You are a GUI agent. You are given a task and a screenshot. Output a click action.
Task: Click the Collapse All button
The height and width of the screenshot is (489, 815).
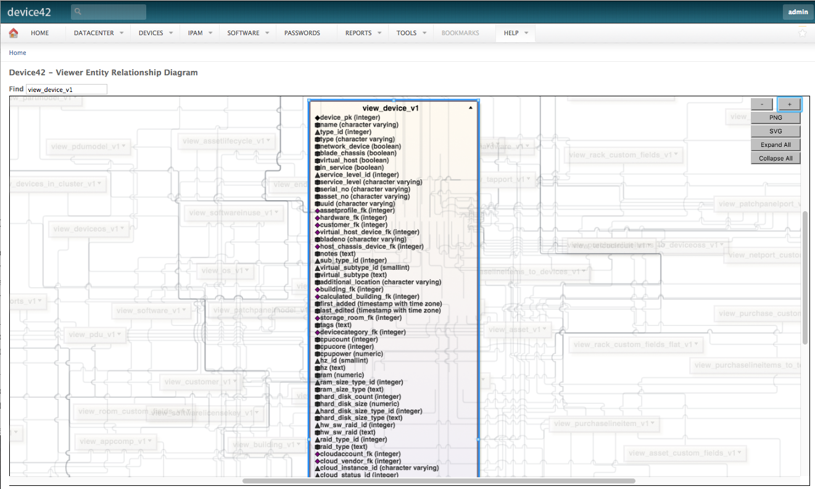(x=776, y=158)
